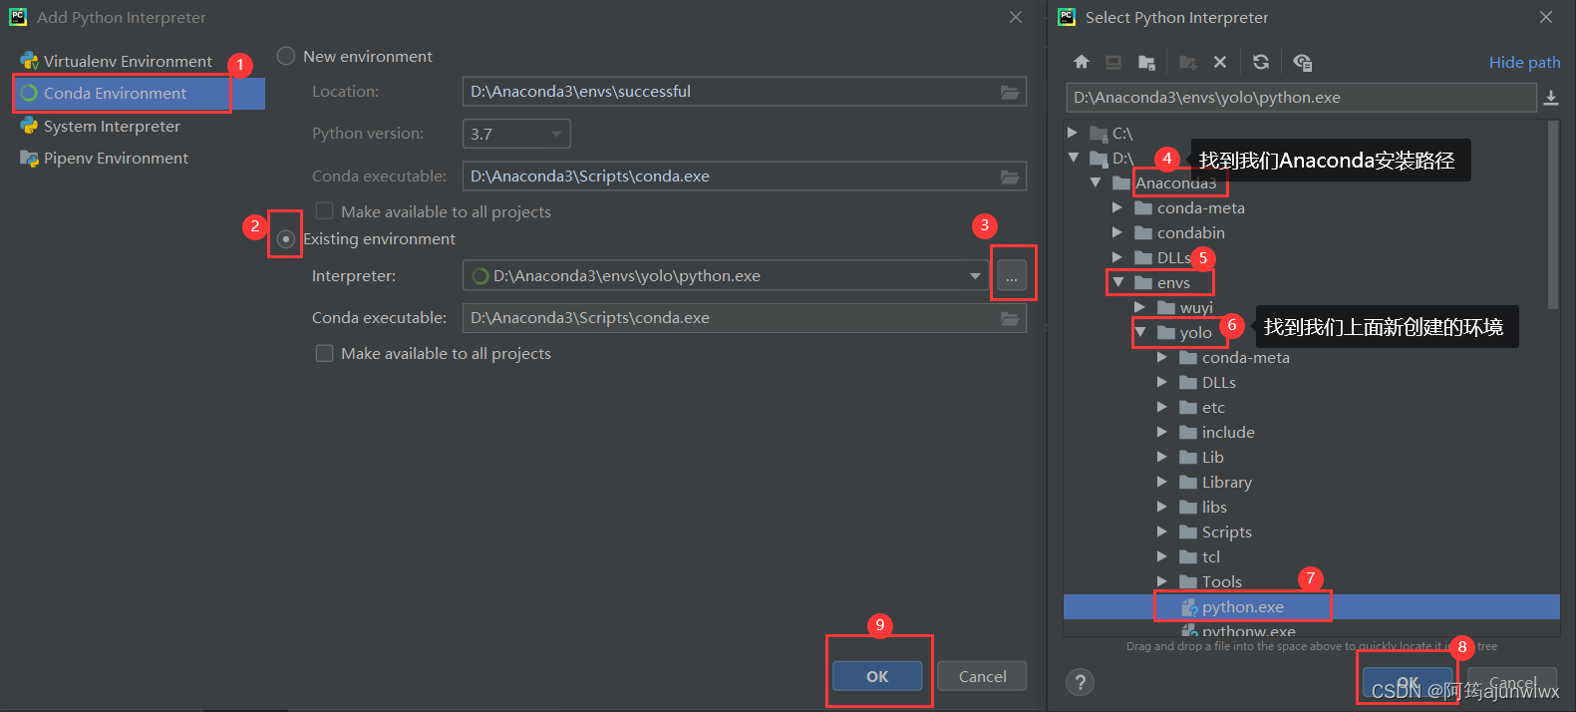Click the lower Conda executable input field

click(x=745, y=318)
